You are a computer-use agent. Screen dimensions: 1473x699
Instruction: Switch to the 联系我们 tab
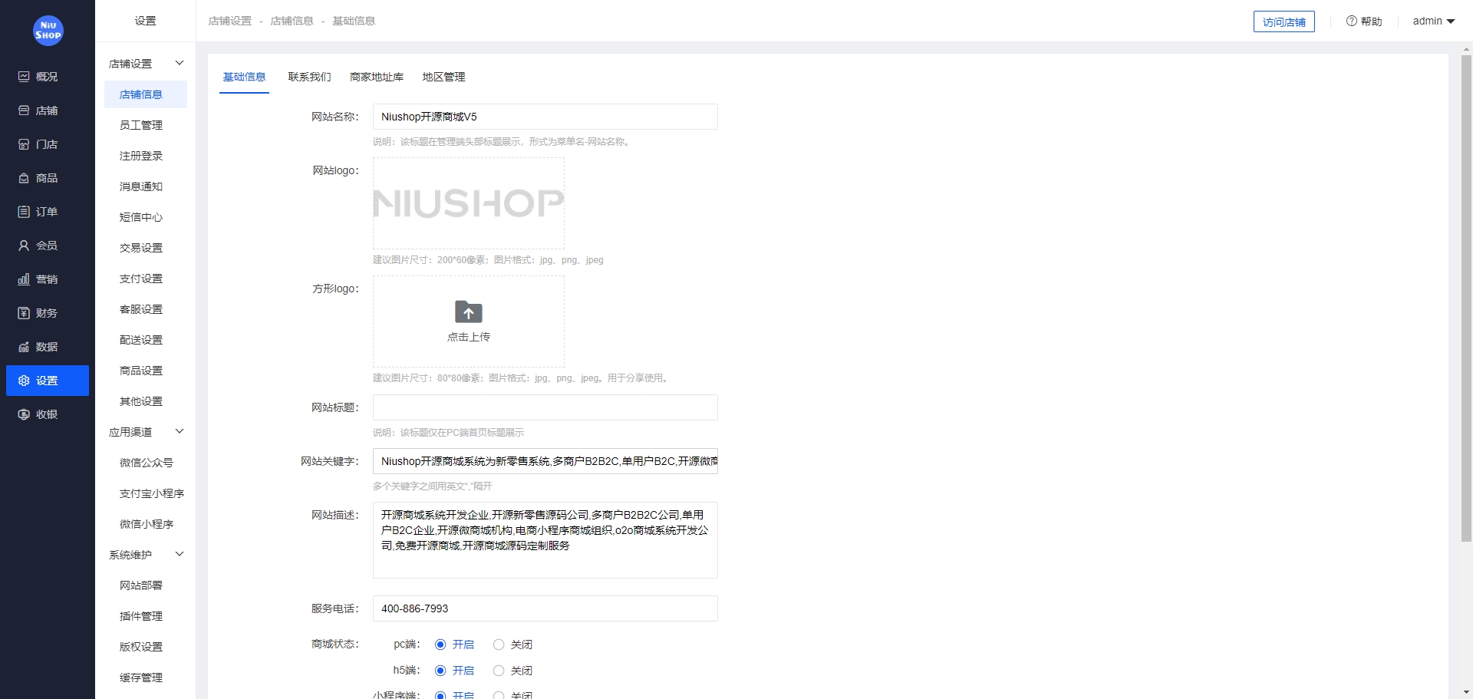pos(309,77)
